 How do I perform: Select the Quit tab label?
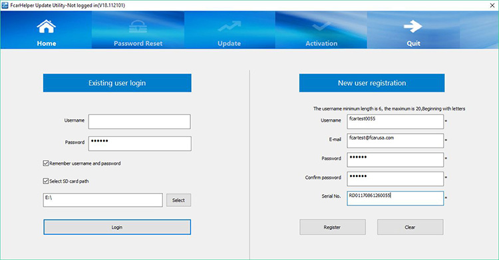(x=413, y=43)
